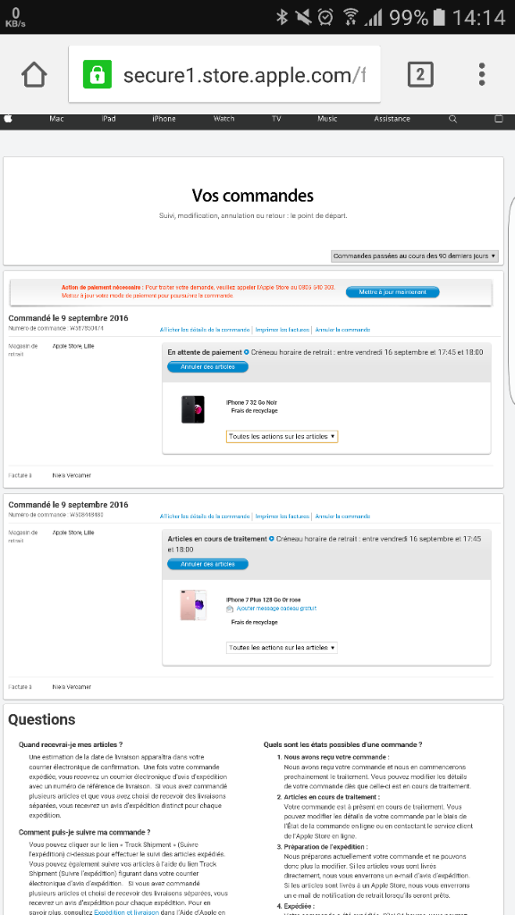This screenshot has width=515, height=915.
Task: Click the blue info dot next to En attente de paiement
Action: pyautogui.click(x=247, y=352)
